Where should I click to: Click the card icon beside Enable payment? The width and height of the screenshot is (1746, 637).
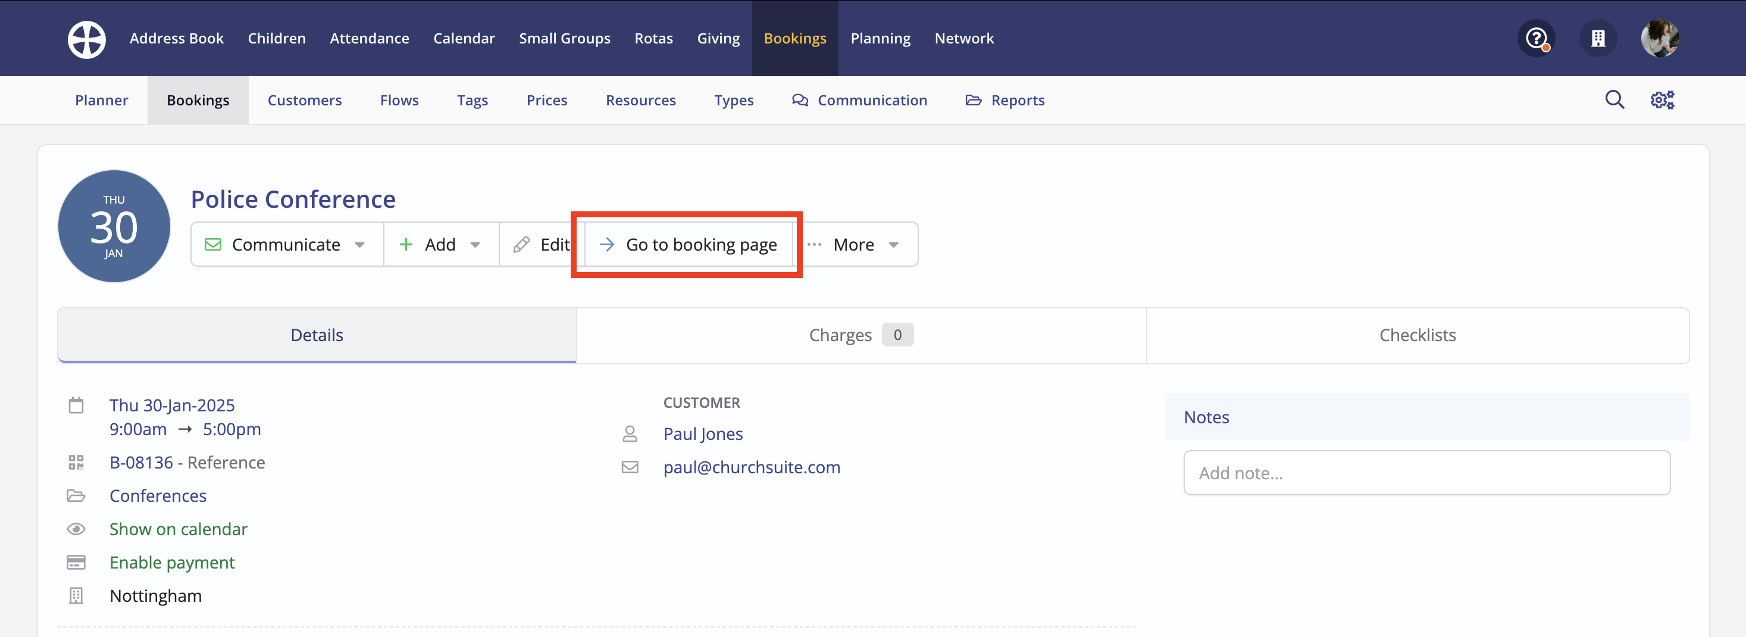(76, 563)
